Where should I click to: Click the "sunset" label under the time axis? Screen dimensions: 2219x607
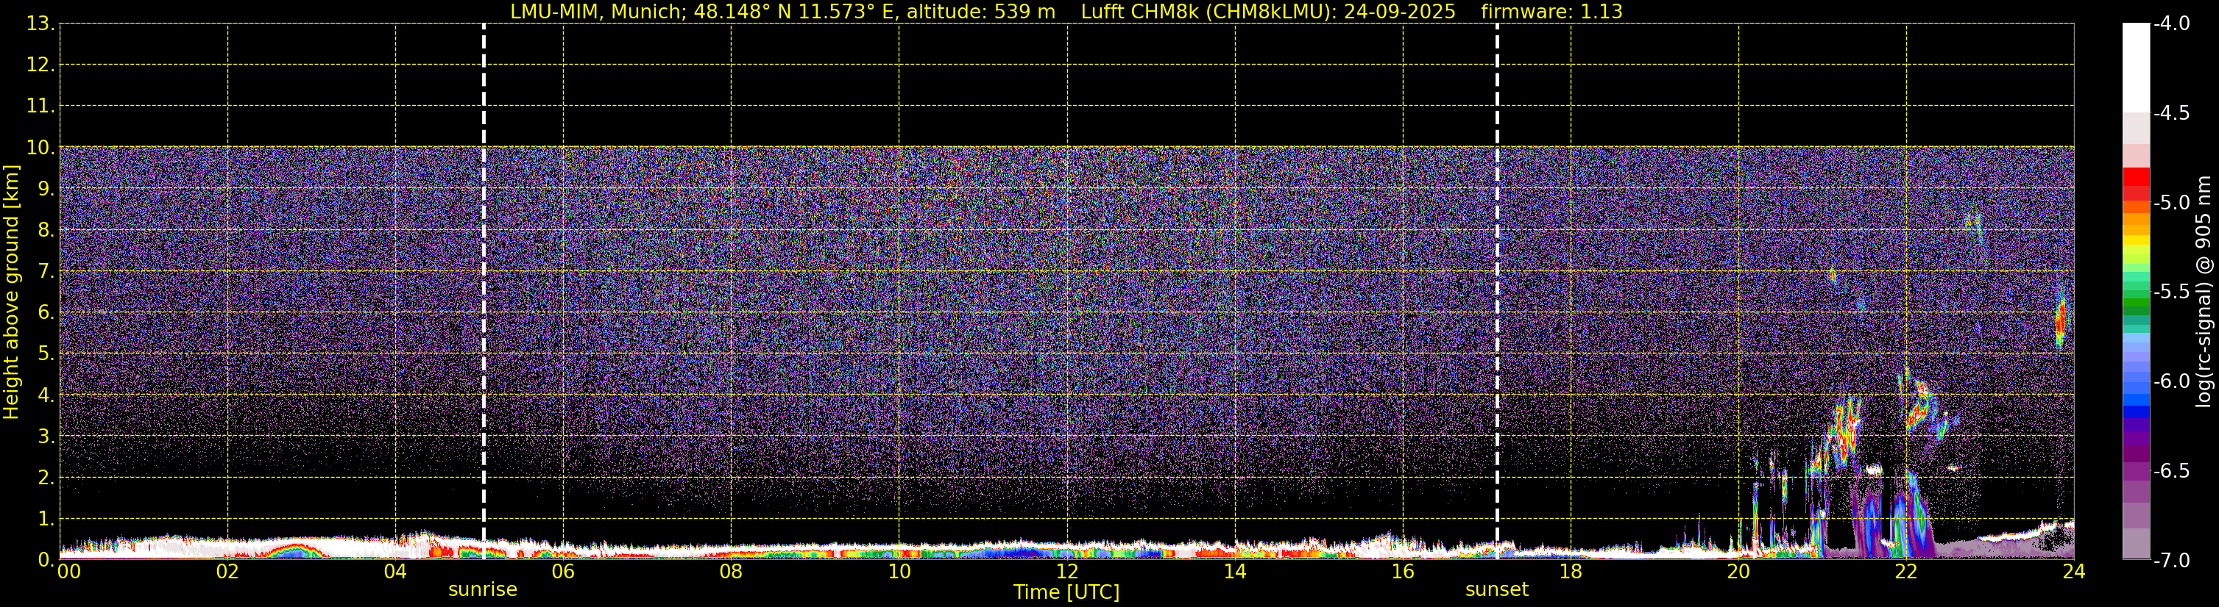pyautogui.click(x=1497, y=590)
